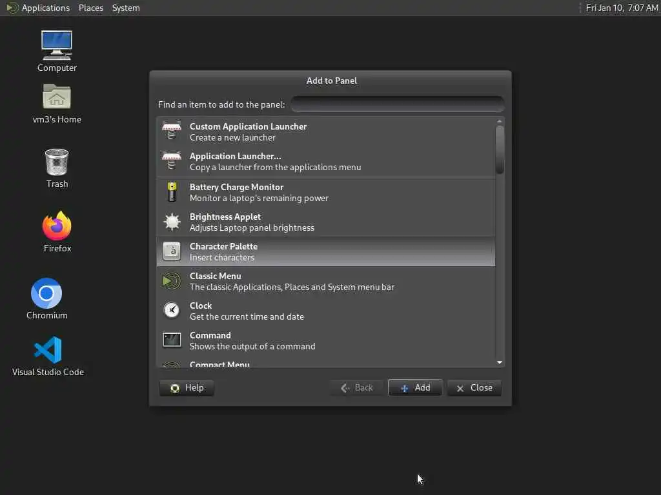Launch Firefox from the desktop

57,226
